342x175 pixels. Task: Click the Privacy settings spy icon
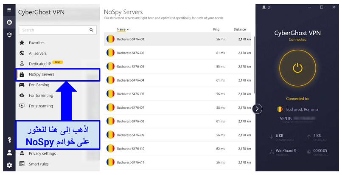coord(22,153)
